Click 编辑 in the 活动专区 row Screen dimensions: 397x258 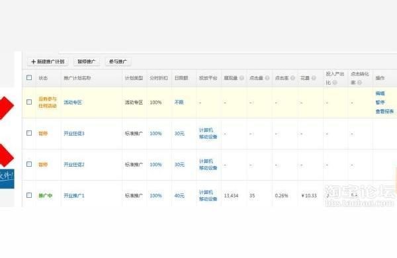380,93
